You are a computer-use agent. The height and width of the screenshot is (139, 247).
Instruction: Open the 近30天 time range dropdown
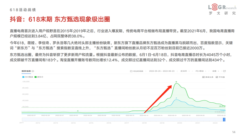click(x=185, y=71)
